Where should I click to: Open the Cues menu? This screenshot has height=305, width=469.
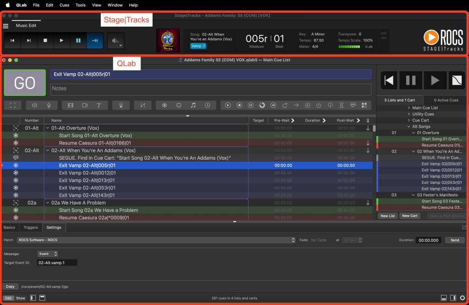[x=64, y=5]
